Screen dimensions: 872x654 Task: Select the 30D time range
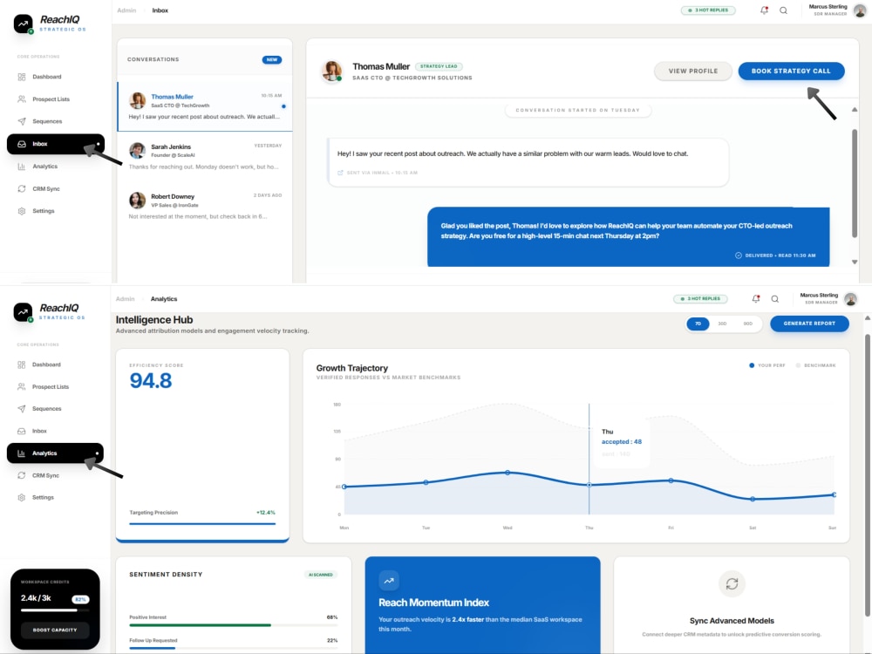pyautogui.click(x=722, y=324)
